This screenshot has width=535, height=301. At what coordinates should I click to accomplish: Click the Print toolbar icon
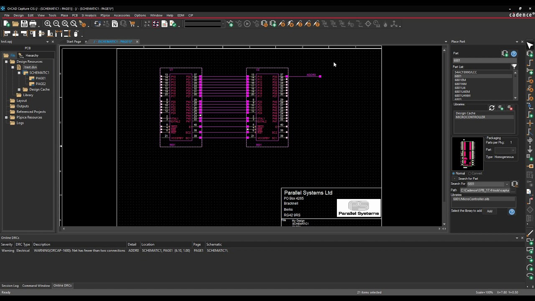pos(33,24)
